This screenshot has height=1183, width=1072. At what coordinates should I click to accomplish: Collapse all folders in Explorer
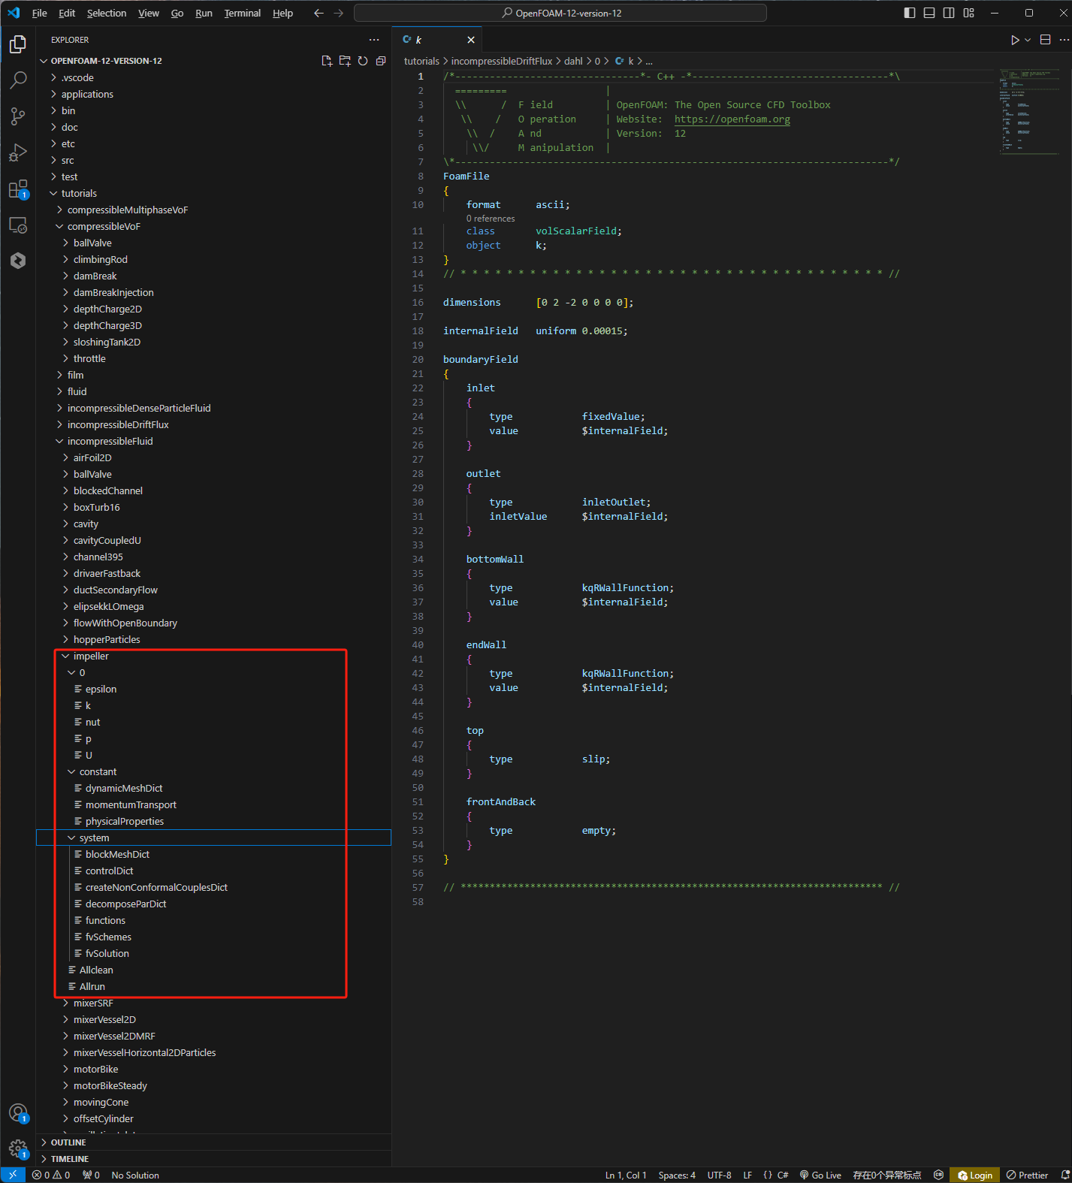381,61
